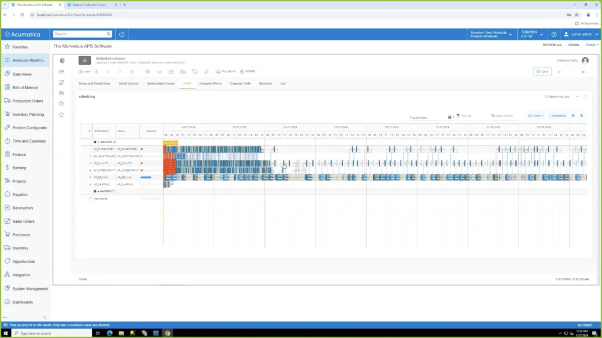Click the focus on work search field

point(508,116)
